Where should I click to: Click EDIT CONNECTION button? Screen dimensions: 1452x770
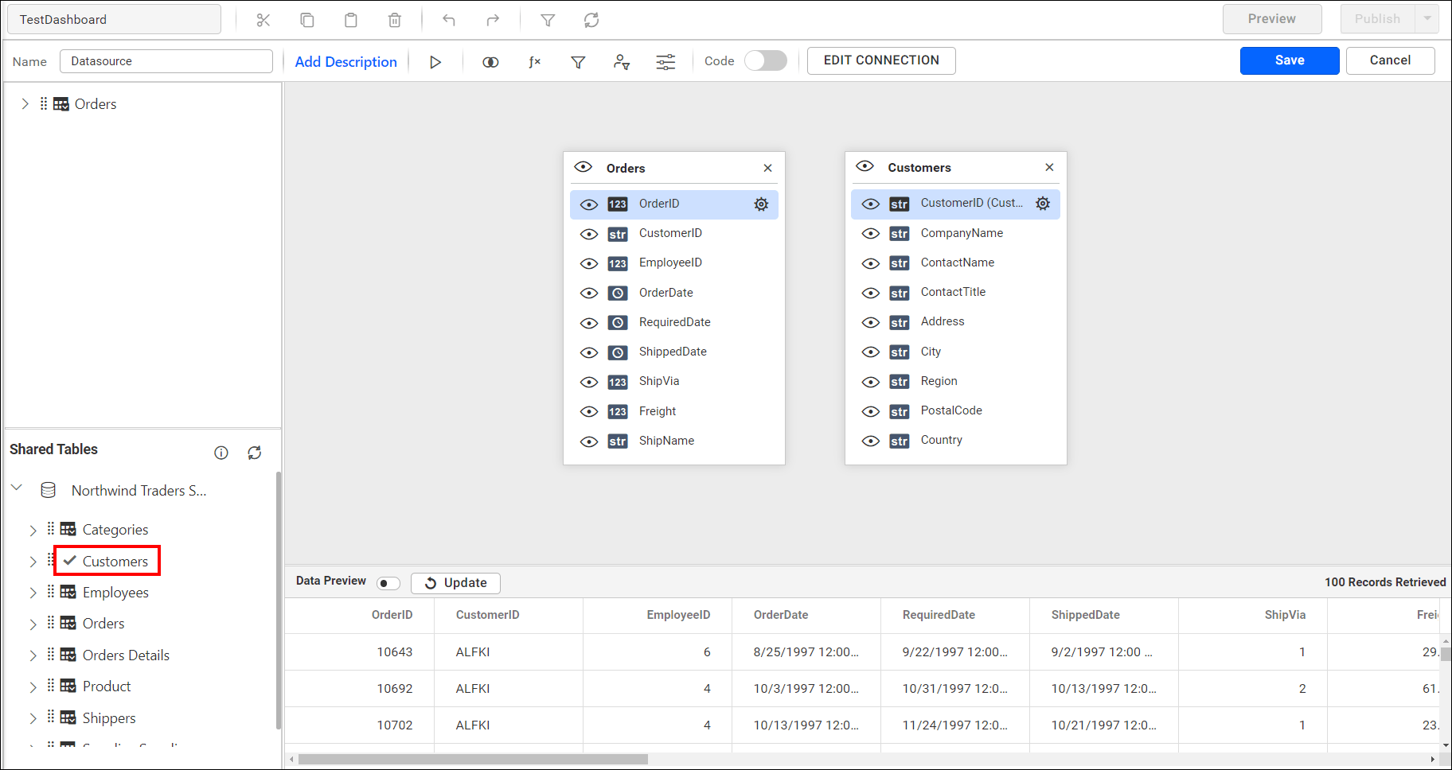[881, 60]
